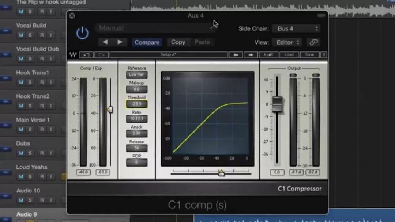This screenshot has height=222, width=395.
Task: Mute the Vocal Build track
Action: (x=21, y=35)
